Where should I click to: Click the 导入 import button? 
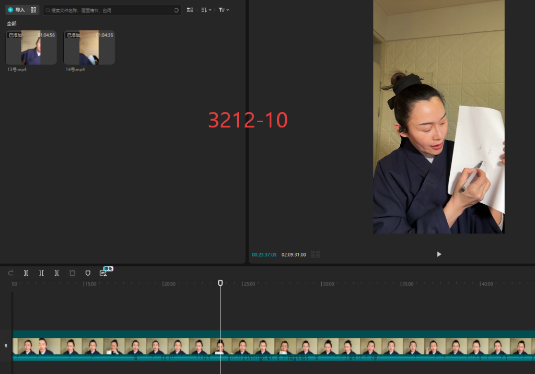pos(16,10)
